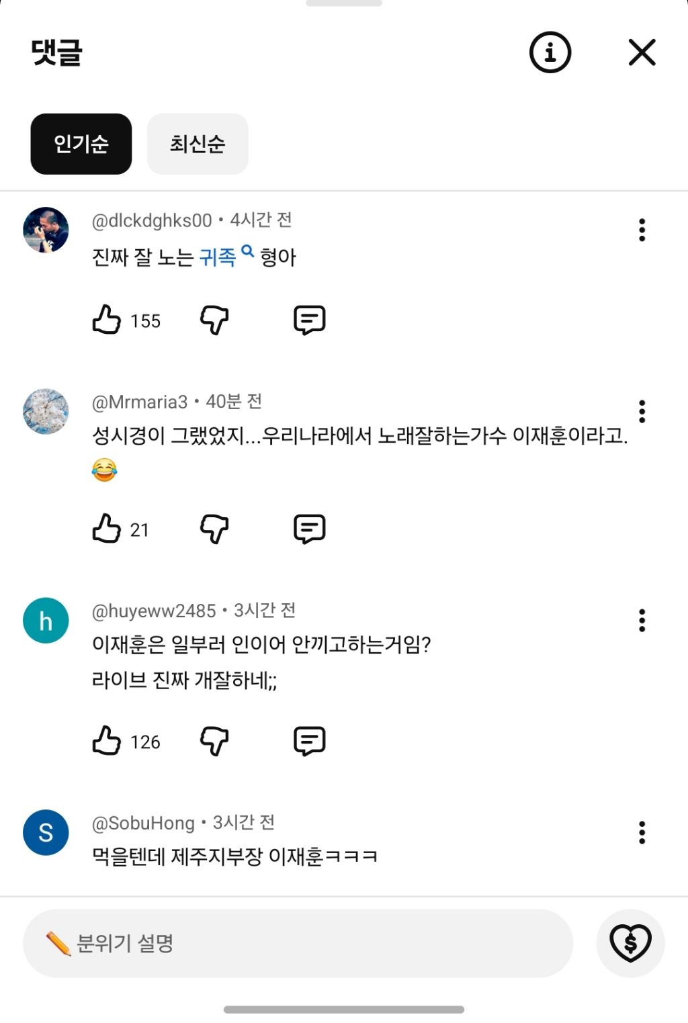Open more options for @Mrmaria3 comment
Viewport: 688px width, 1023px height.
tap(642, 411)
